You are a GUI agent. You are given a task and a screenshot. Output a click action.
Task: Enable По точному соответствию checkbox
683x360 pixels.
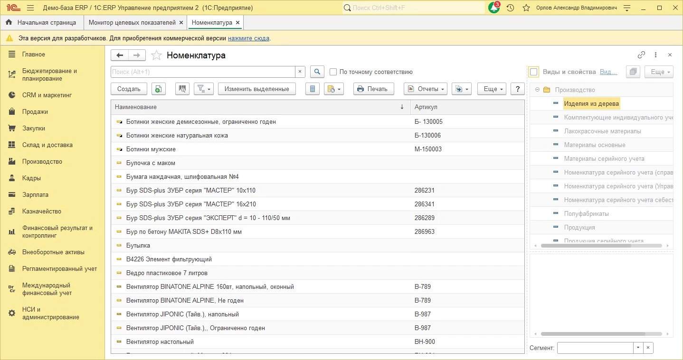coord(333,72)
